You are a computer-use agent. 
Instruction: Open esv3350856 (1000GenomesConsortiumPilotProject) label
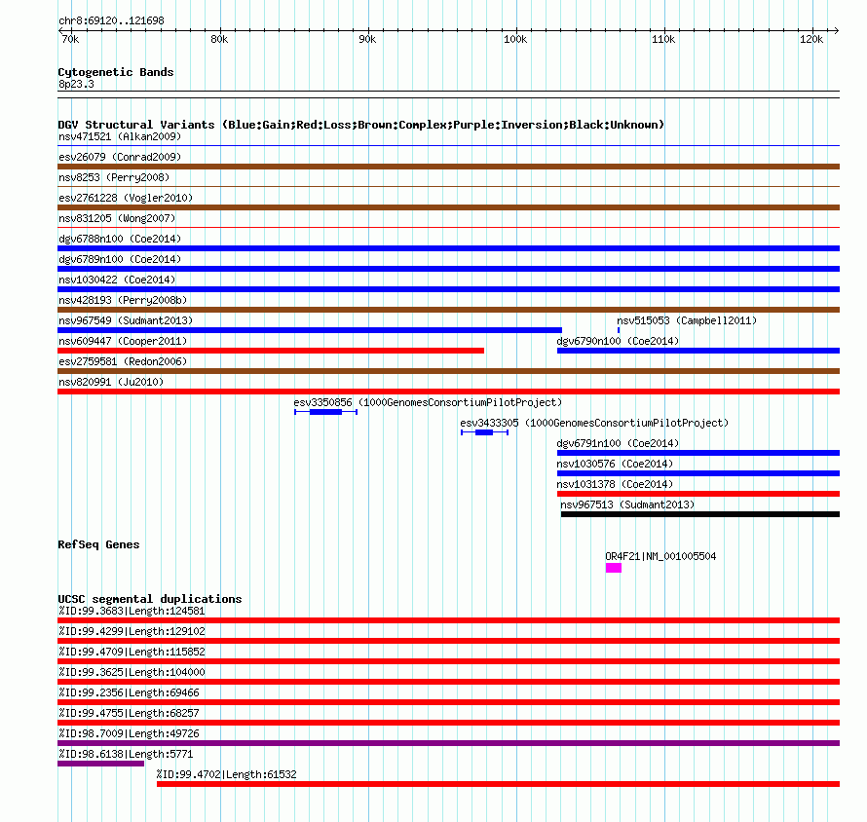tap(428, 402)
